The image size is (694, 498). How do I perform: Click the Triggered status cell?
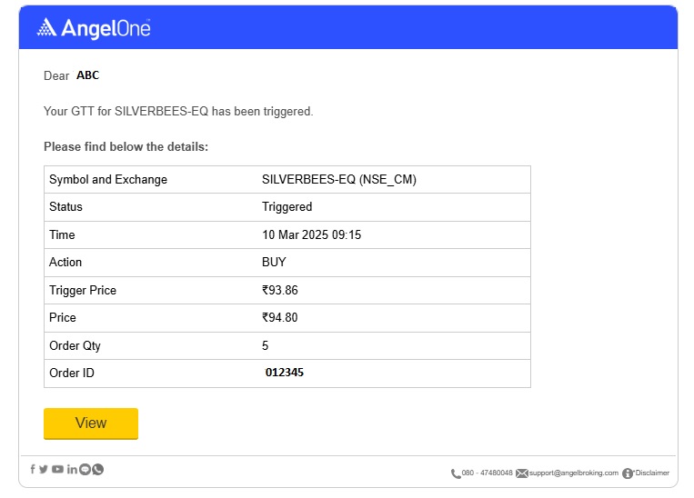coord(287,207)
